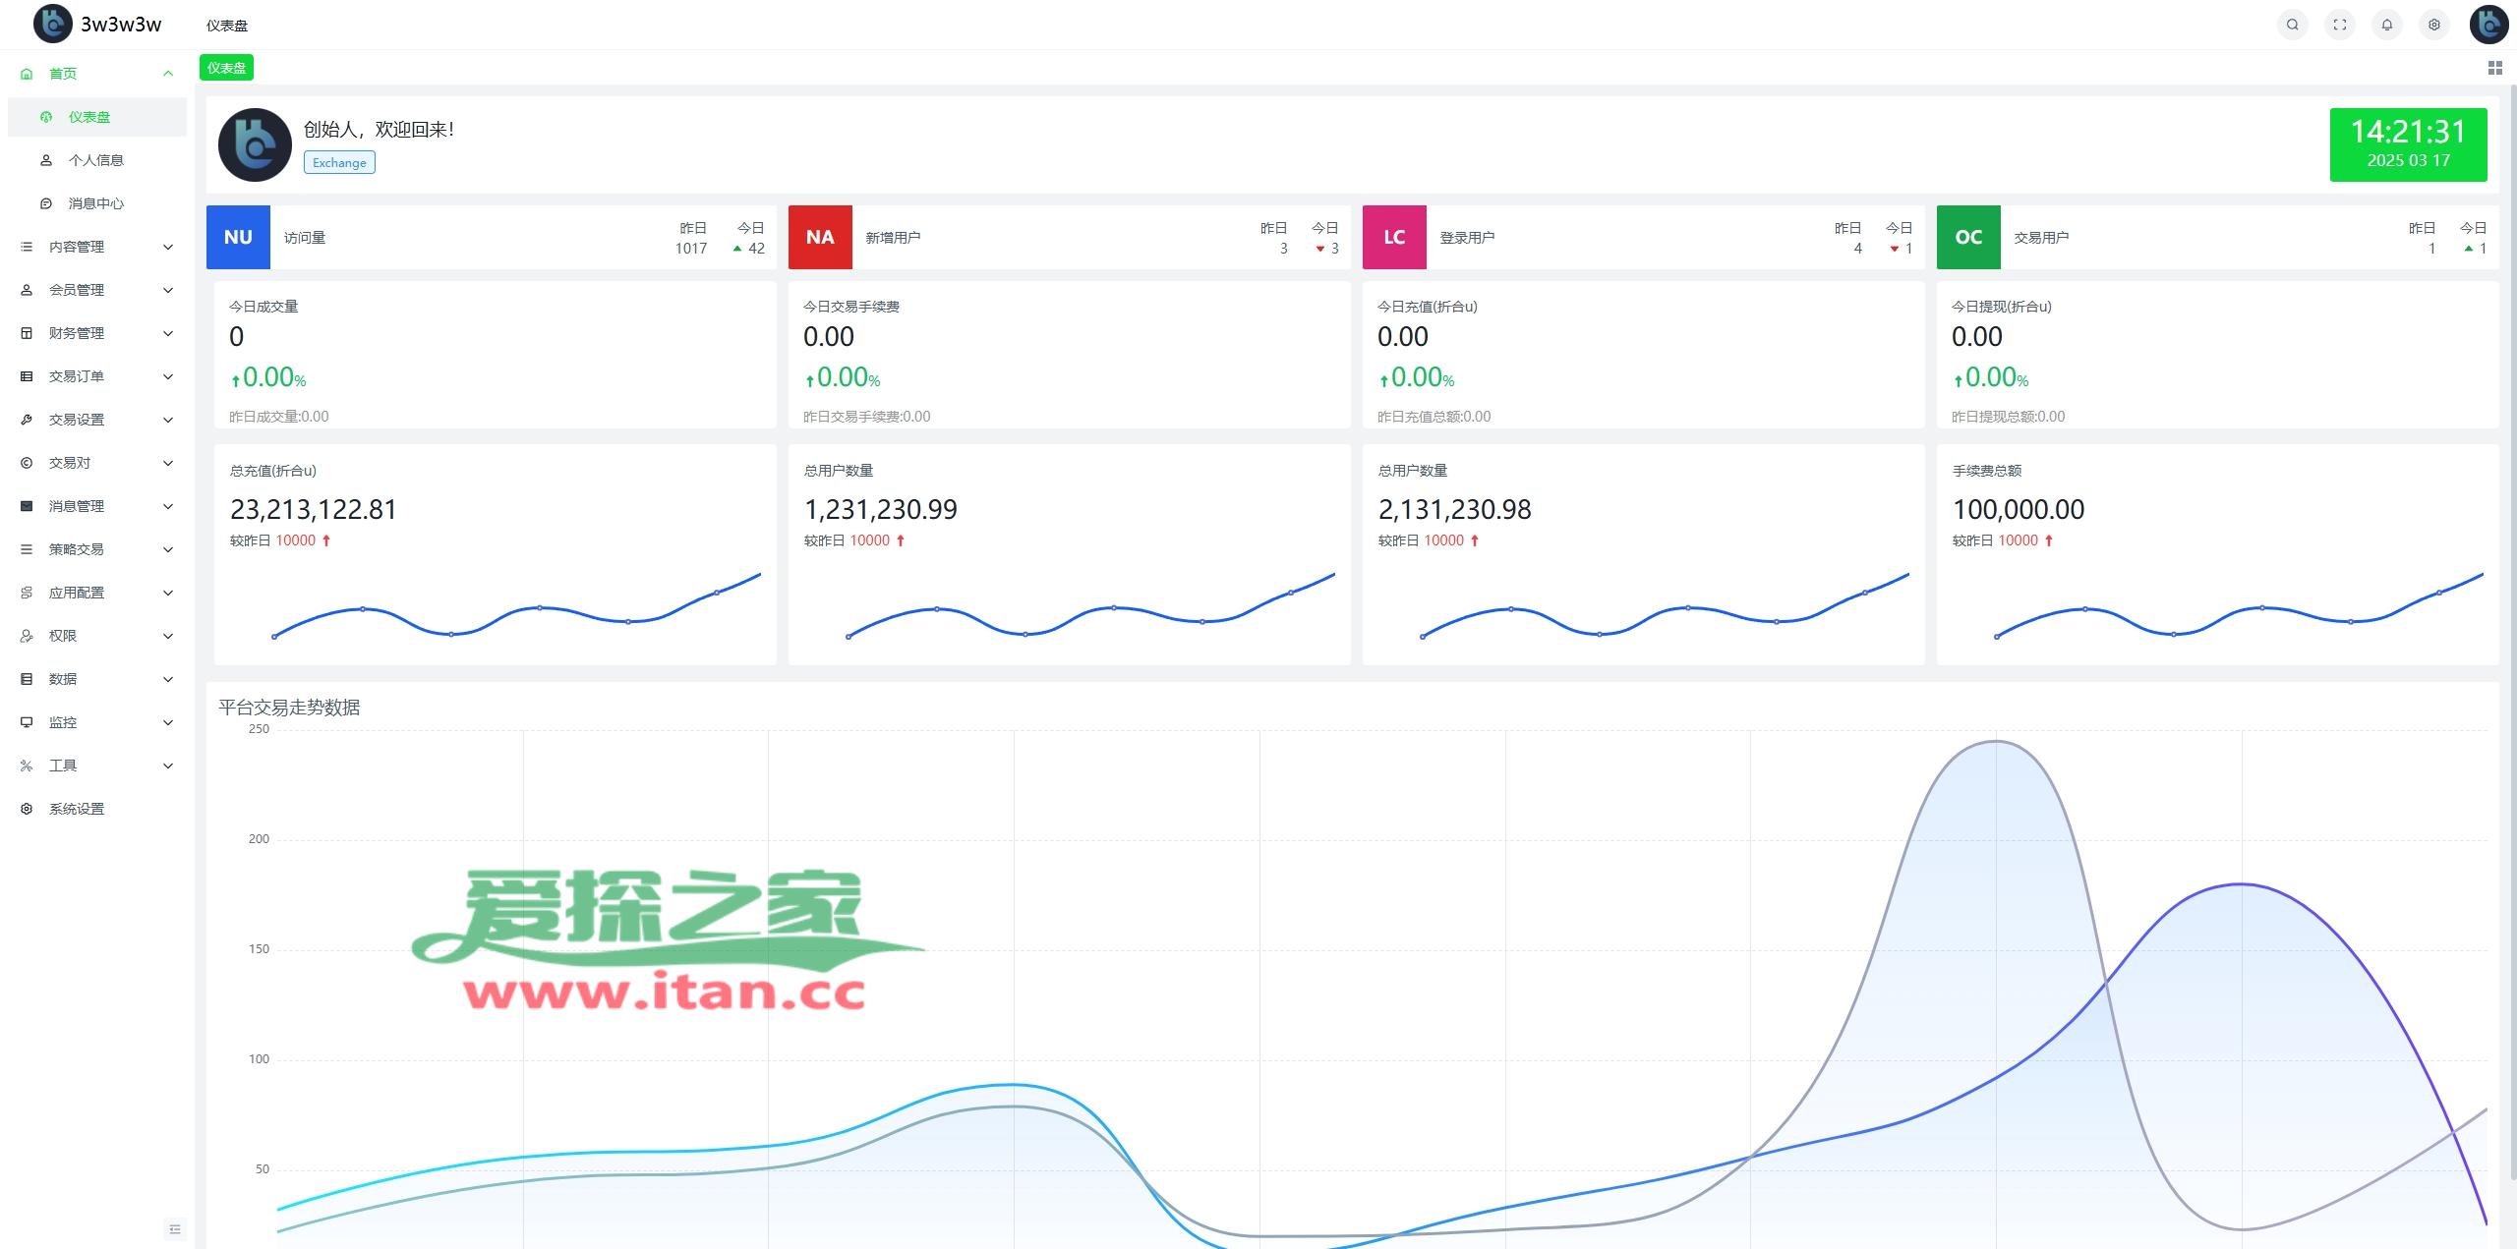This screenshot has height=1249, width=2517.
Task: Open the notification bell
Action: (x=2386, y=25)
